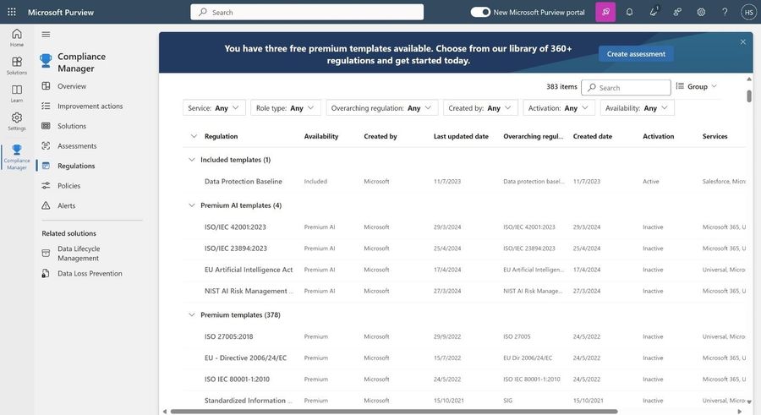Select the Regulations nav item
Screen dimensions: 761x415
tap(76, 166)
